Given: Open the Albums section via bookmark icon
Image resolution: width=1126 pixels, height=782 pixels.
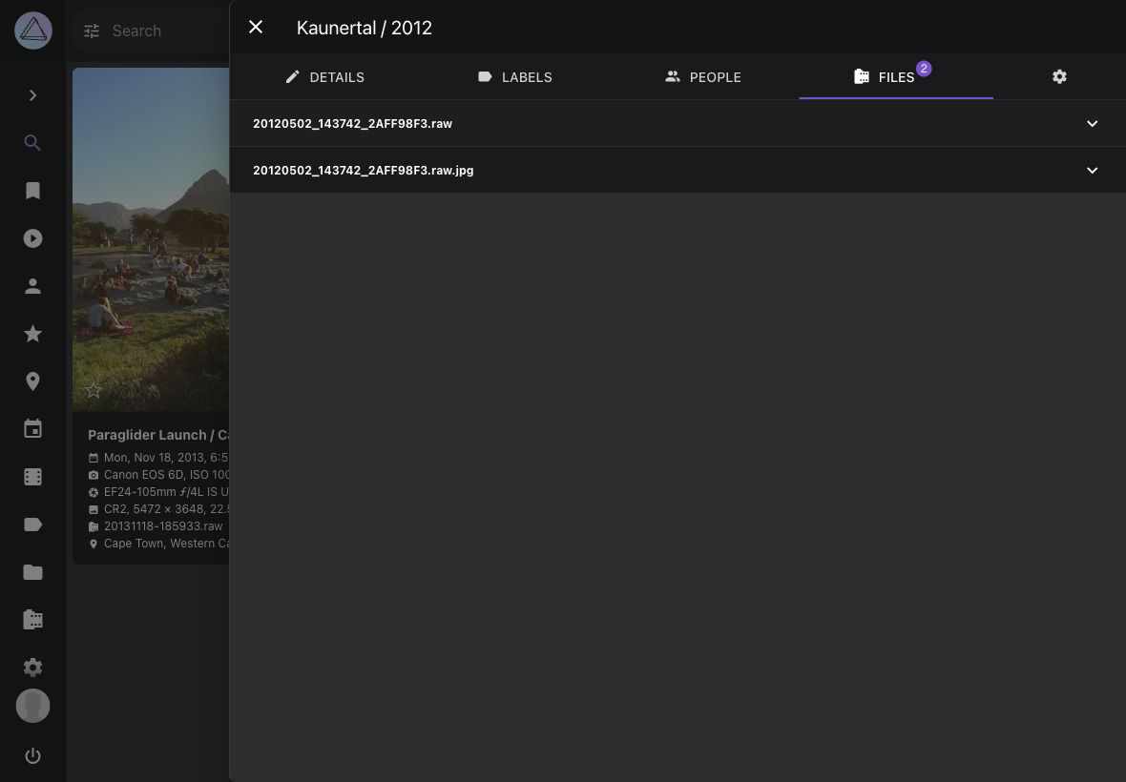Looking at the screenshot, I should pyautogui.click(x=32, y=190).
